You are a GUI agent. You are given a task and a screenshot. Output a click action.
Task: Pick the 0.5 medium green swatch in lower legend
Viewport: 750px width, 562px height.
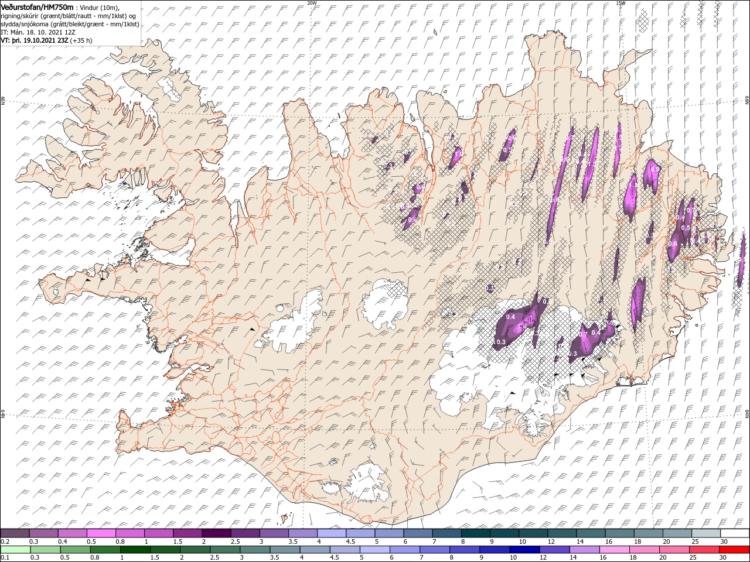click(76, 550)
